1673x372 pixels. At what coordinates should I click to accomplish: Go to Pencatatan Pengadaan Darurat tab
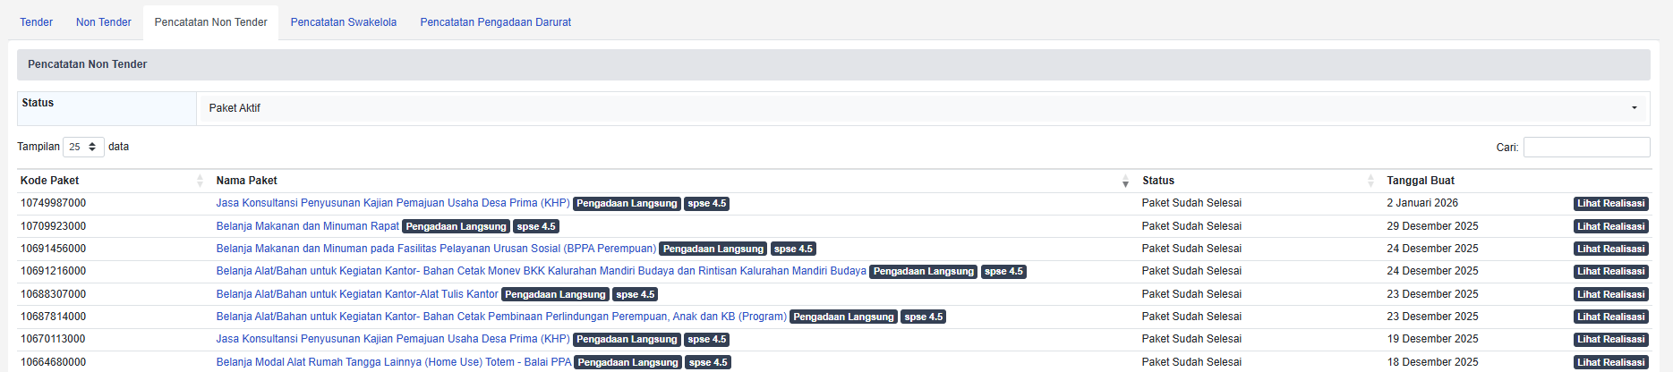[495, 22]
